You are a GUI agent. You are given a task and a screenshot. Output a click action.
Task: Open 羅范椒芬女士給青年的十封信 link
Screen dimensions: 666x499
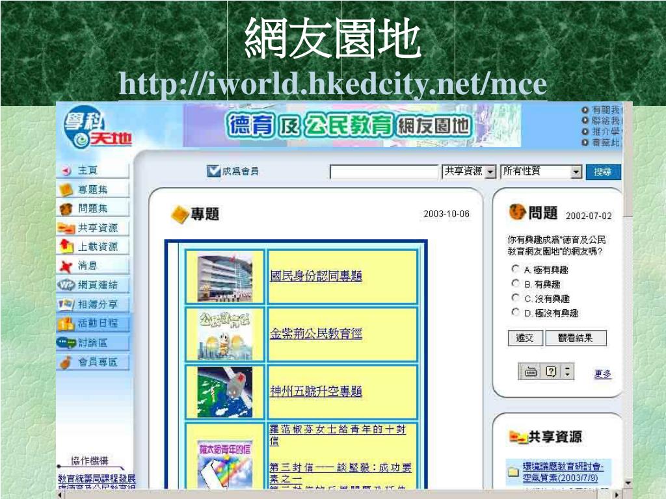[338, 435]
